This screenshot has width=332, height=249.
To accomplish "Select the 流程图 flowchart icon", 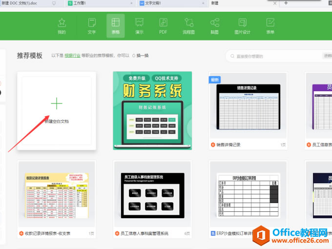I will [x=188, y=22].
